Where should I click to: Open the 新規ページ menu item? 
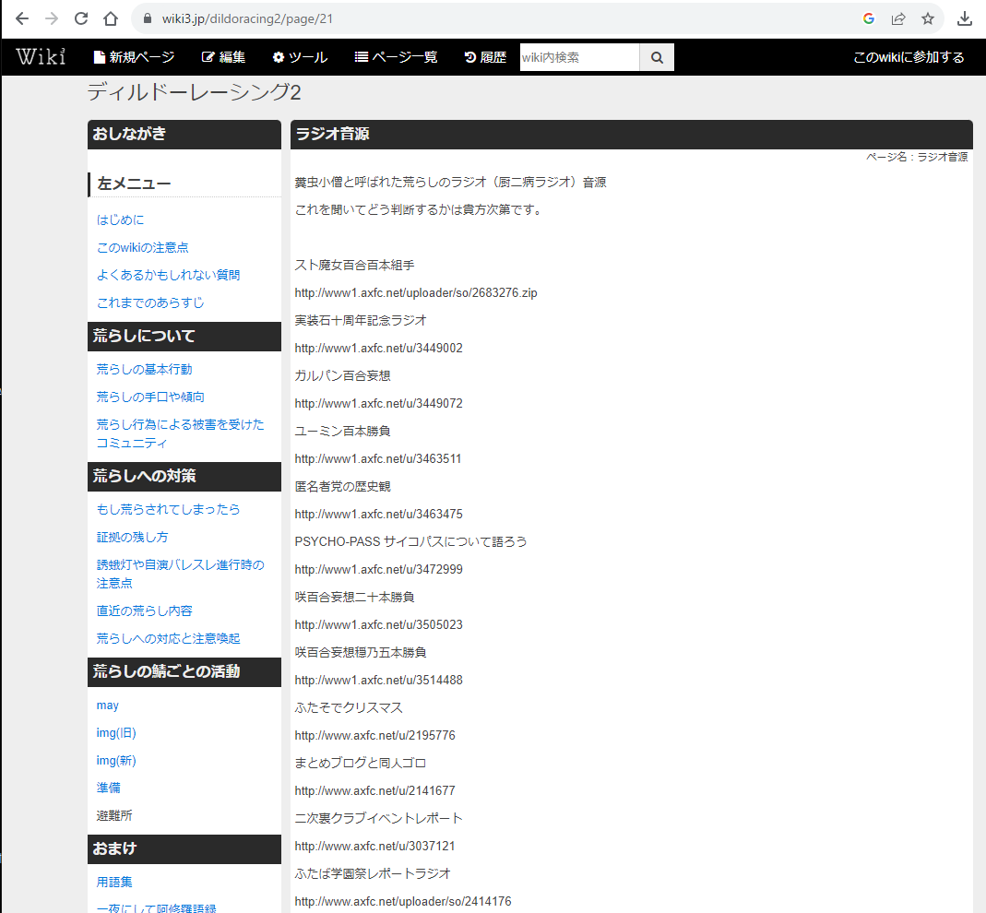pyautogui.click(x=134, y=57)
